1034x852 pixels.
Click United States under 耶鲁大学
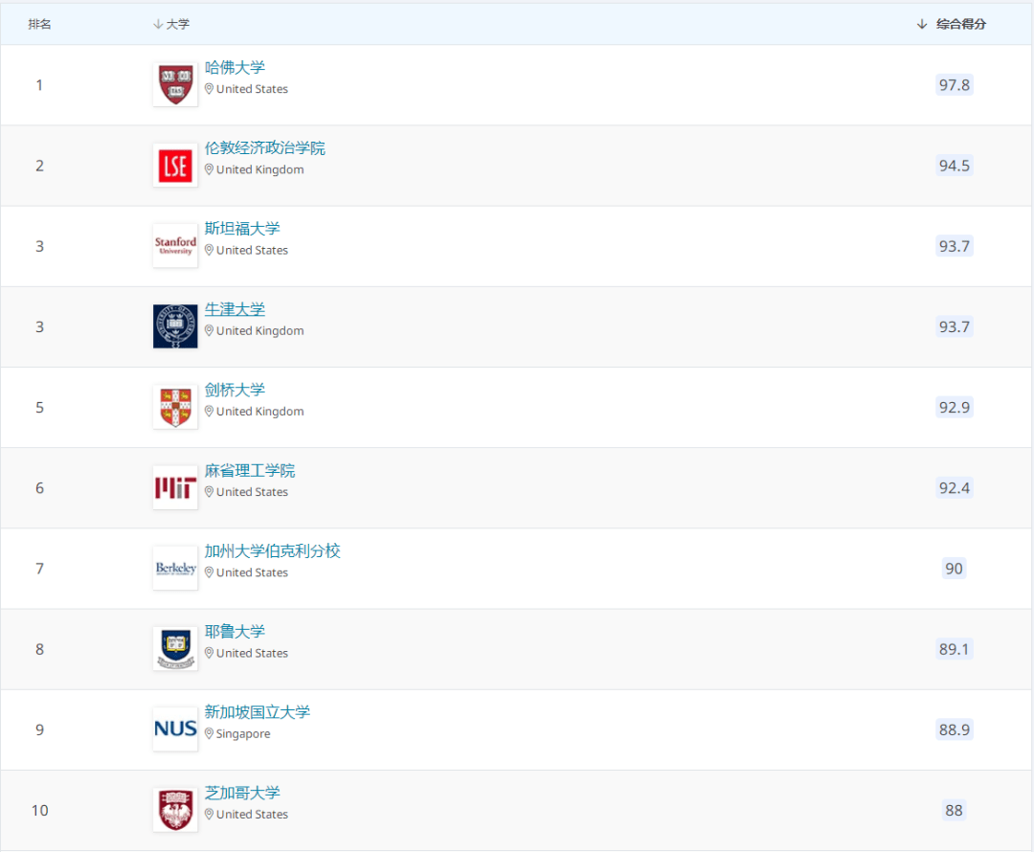click(x=252, y=653)
